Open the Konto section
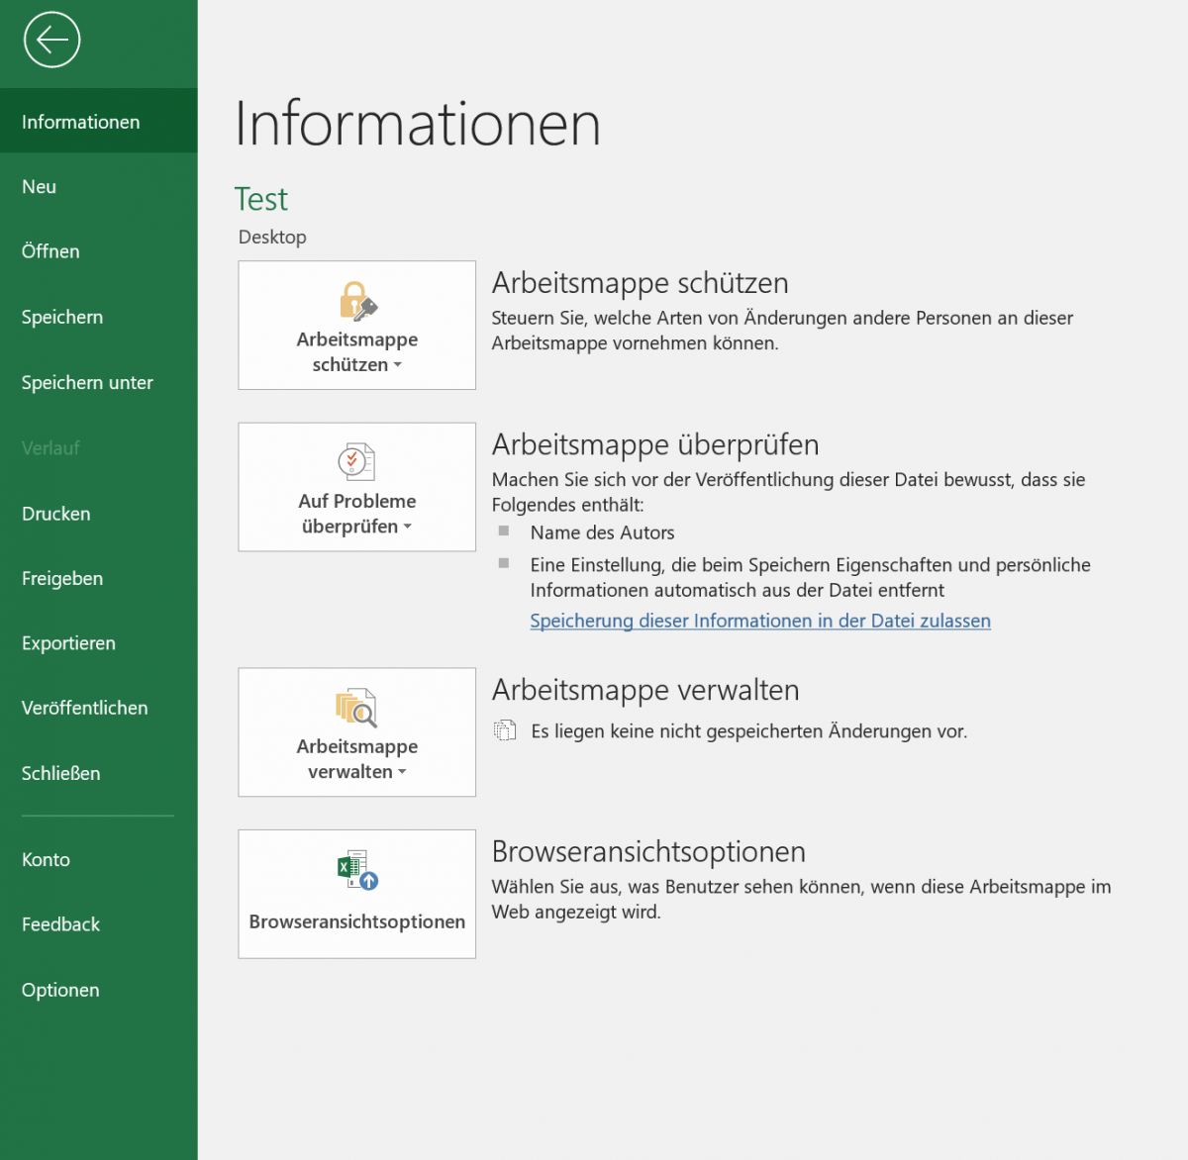 [x=46, y=859]
